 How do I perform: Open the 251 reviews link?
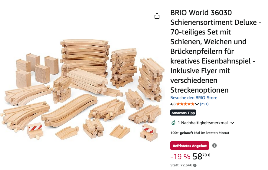[204, 104]
